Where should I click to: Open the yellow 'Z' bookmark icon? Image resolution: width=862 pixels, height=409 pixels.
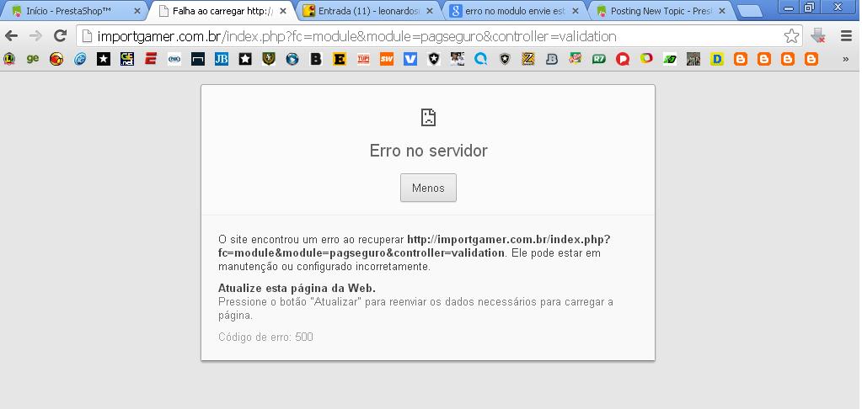coord(528,59)
